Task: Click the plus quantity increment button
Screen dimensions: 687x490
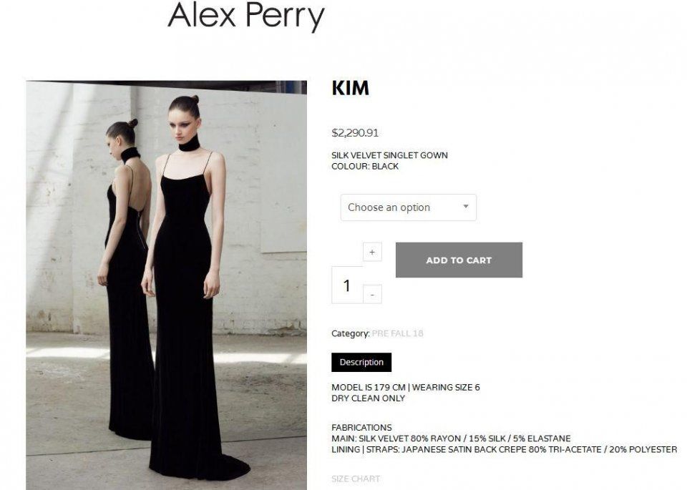Action: (x=372, y=252)
